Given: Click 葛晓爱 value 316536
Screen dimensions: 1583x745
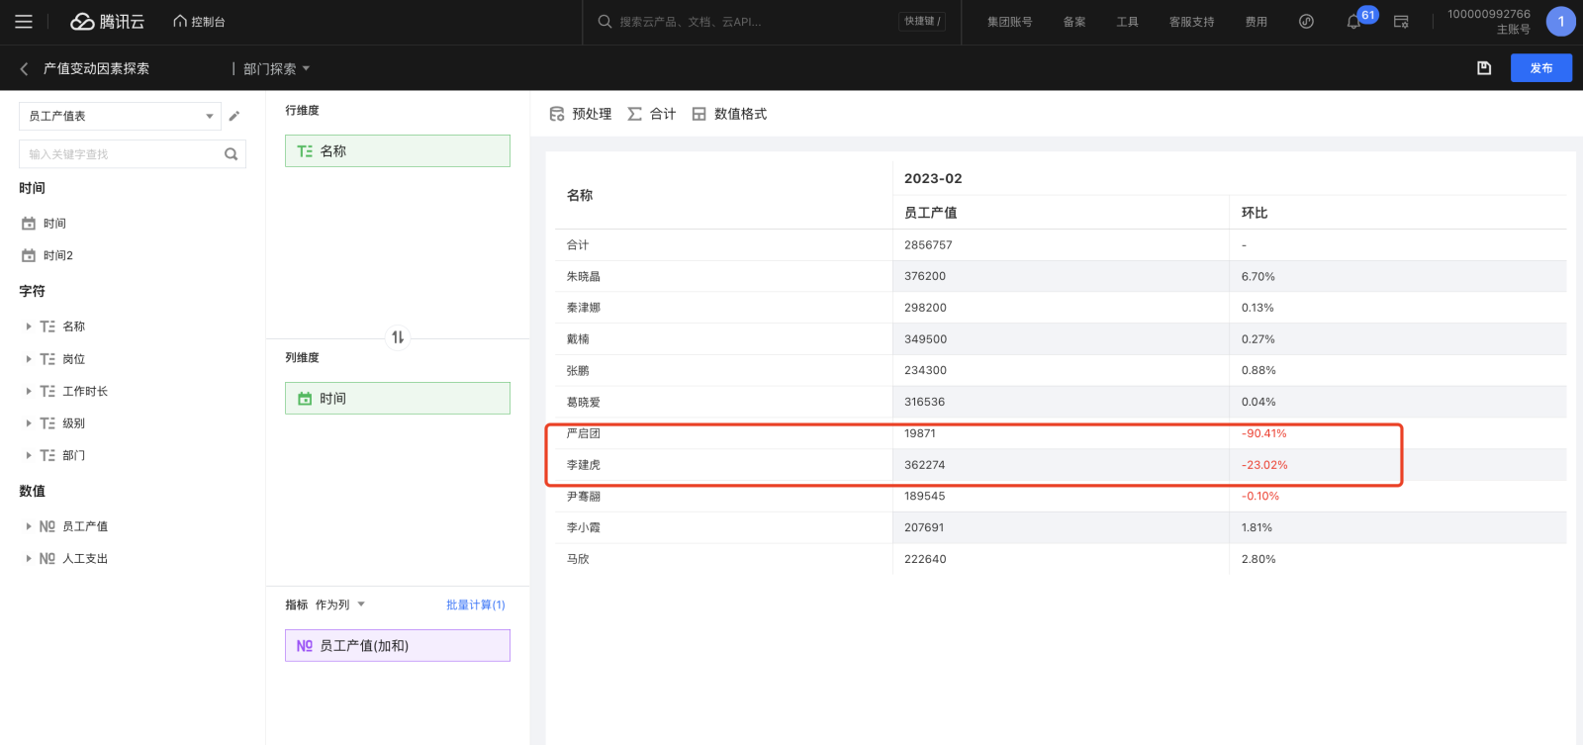Looking at the screenshot, I should [924, 402].
